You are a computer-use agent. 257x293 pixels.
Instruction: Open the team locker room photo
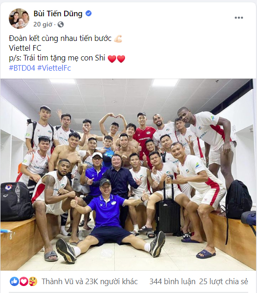pyautogui.click(x=128, y=174)
